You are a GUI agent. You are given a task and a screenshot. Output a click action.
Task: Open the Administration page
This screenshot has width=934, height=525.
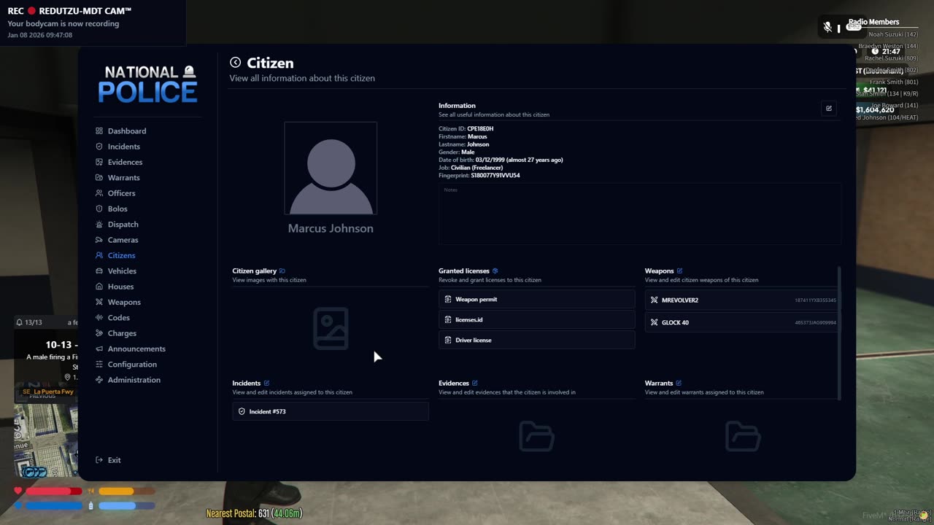click(x=134, y=380)
